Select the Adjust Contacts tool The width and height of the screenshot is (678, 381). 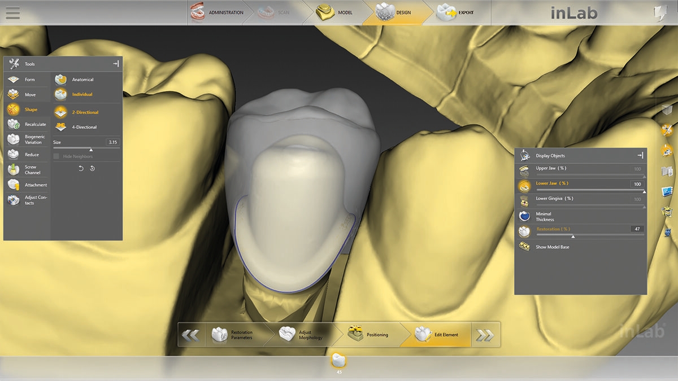(x=14, y=200)
